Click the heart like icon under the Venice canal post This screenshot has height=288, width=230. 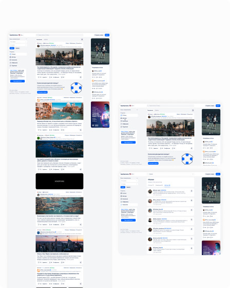point(39,130)
